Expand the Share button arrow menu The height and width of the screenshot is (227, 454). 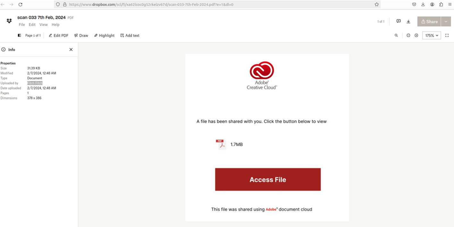click(x=446, y=21)
